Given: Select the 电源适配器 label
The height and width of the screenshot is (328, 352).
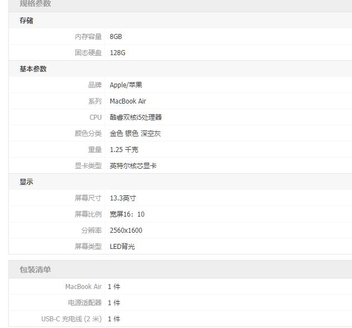Looking at the screenshot, I should point(85,302).
